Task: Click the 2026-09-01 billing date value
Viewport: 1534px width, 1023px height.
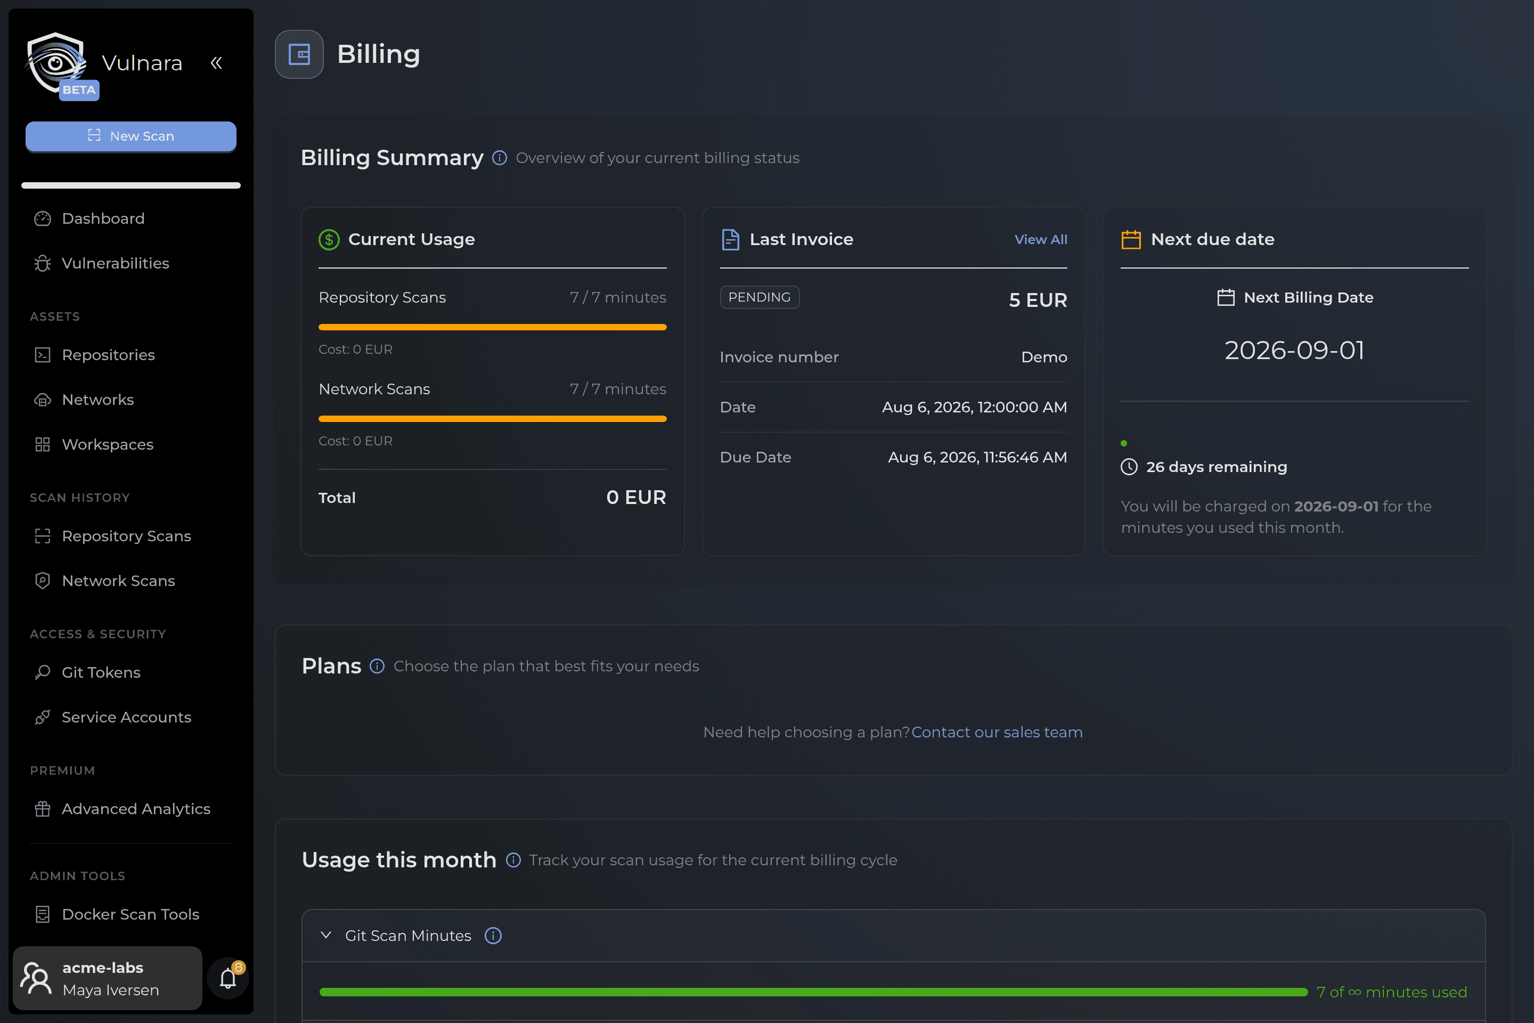Action: pyautogui.click(x=1295, y=351)
